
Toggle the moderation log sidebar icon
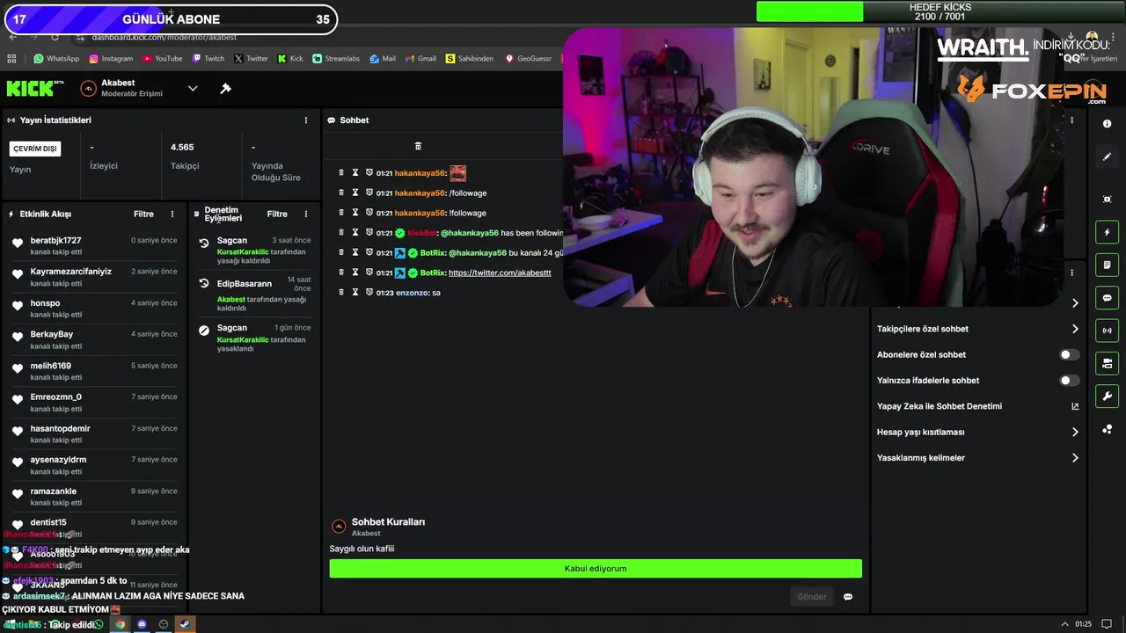(1107, 265)
